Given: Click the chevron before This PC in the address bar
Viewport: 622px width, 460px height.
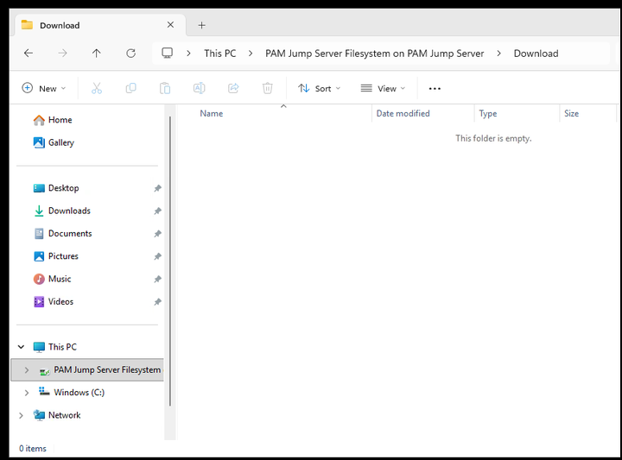Looking at the screenshot, I should tap(189, 54).
